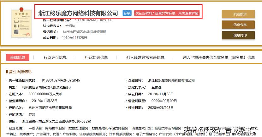
Task: Click 登记机关 value in the header
Action: (84, 32)
